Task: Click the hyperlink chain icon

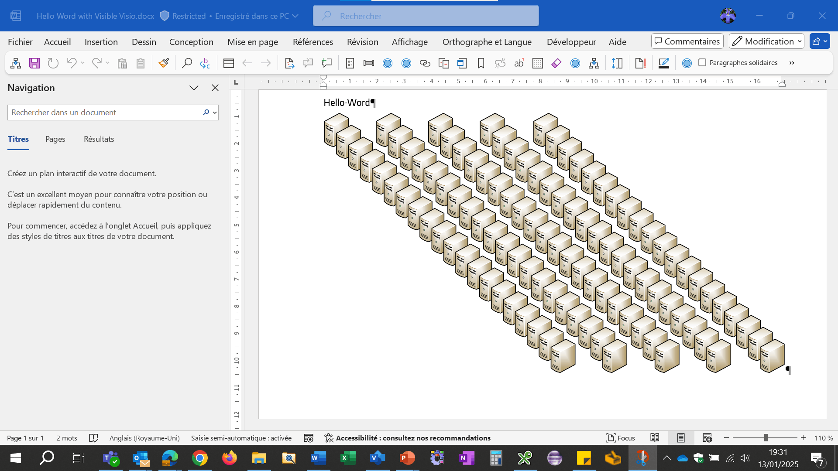Action: coord(425,63)
